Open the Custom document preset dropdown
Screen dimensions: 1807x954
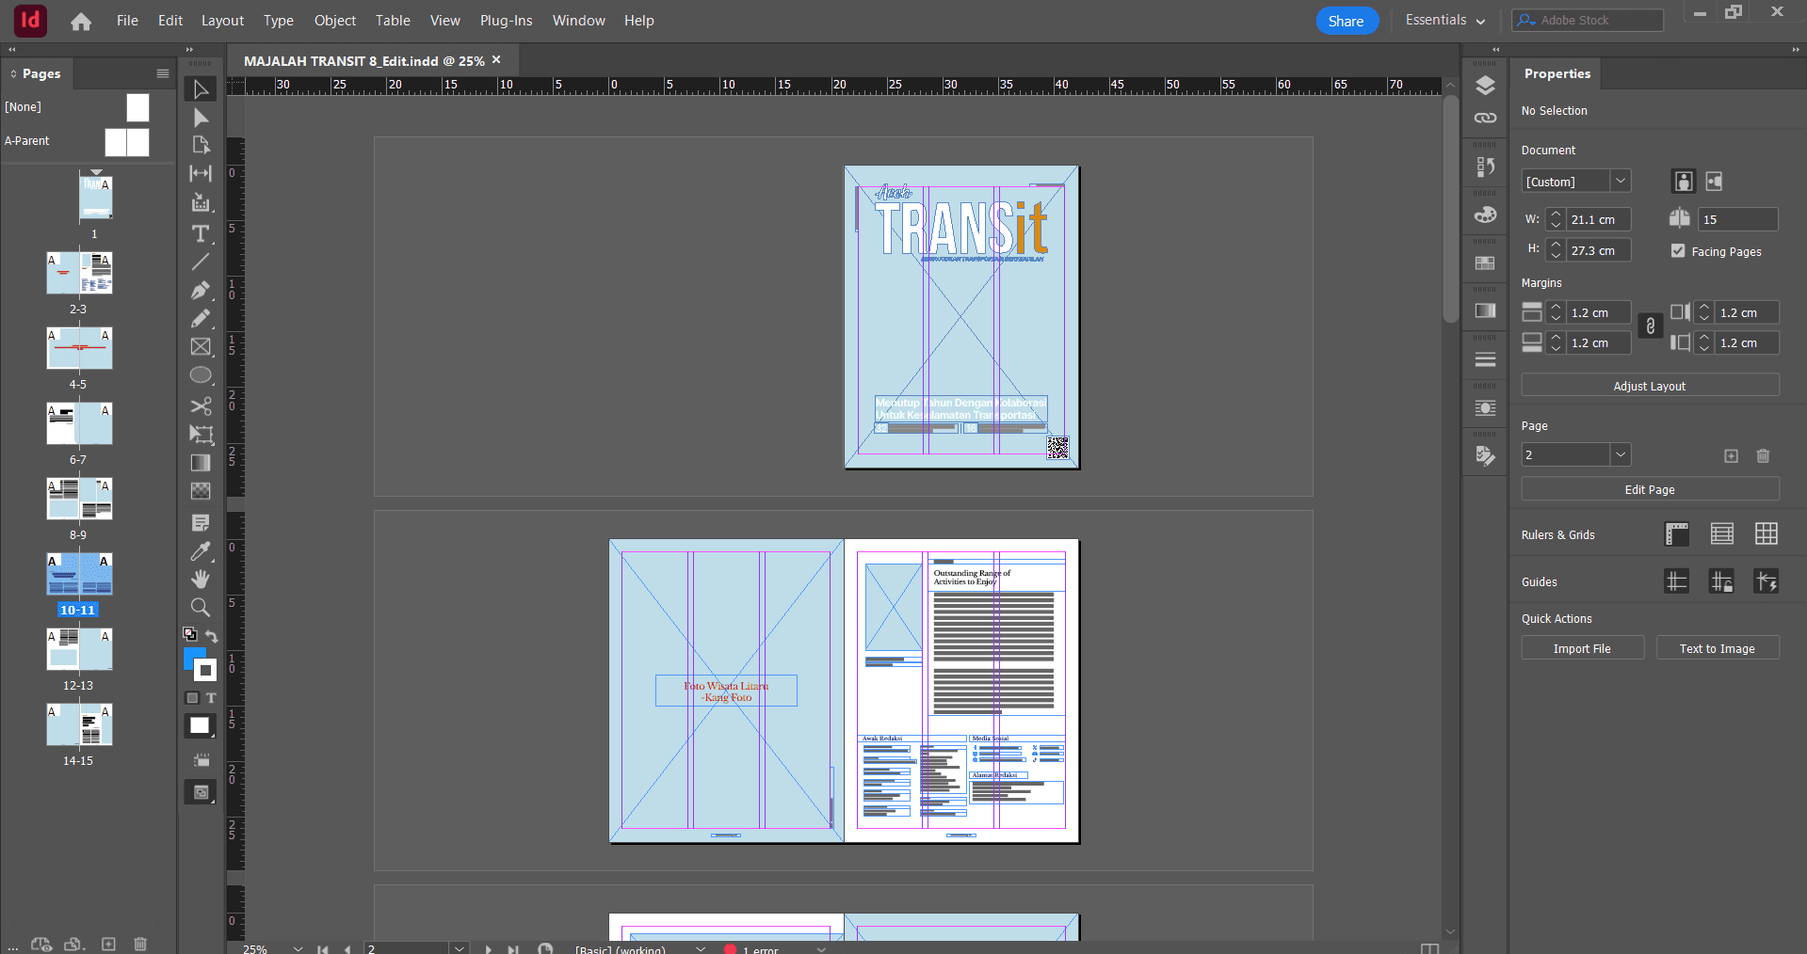[1620, 181]
